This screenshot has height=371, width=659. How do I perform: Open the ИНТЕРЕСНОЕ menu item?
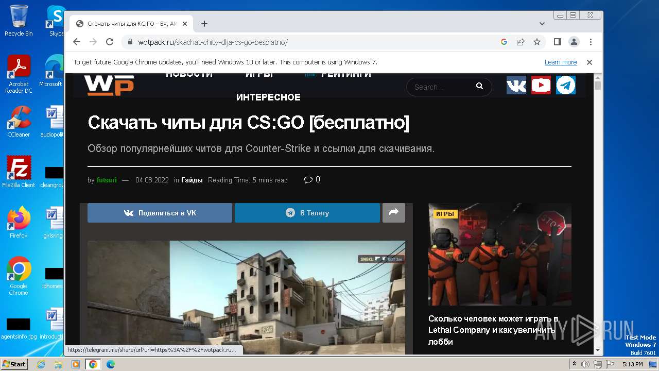268,97
